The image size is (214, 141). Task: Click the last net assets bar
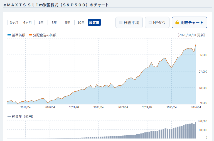click(x=196, y=130)
